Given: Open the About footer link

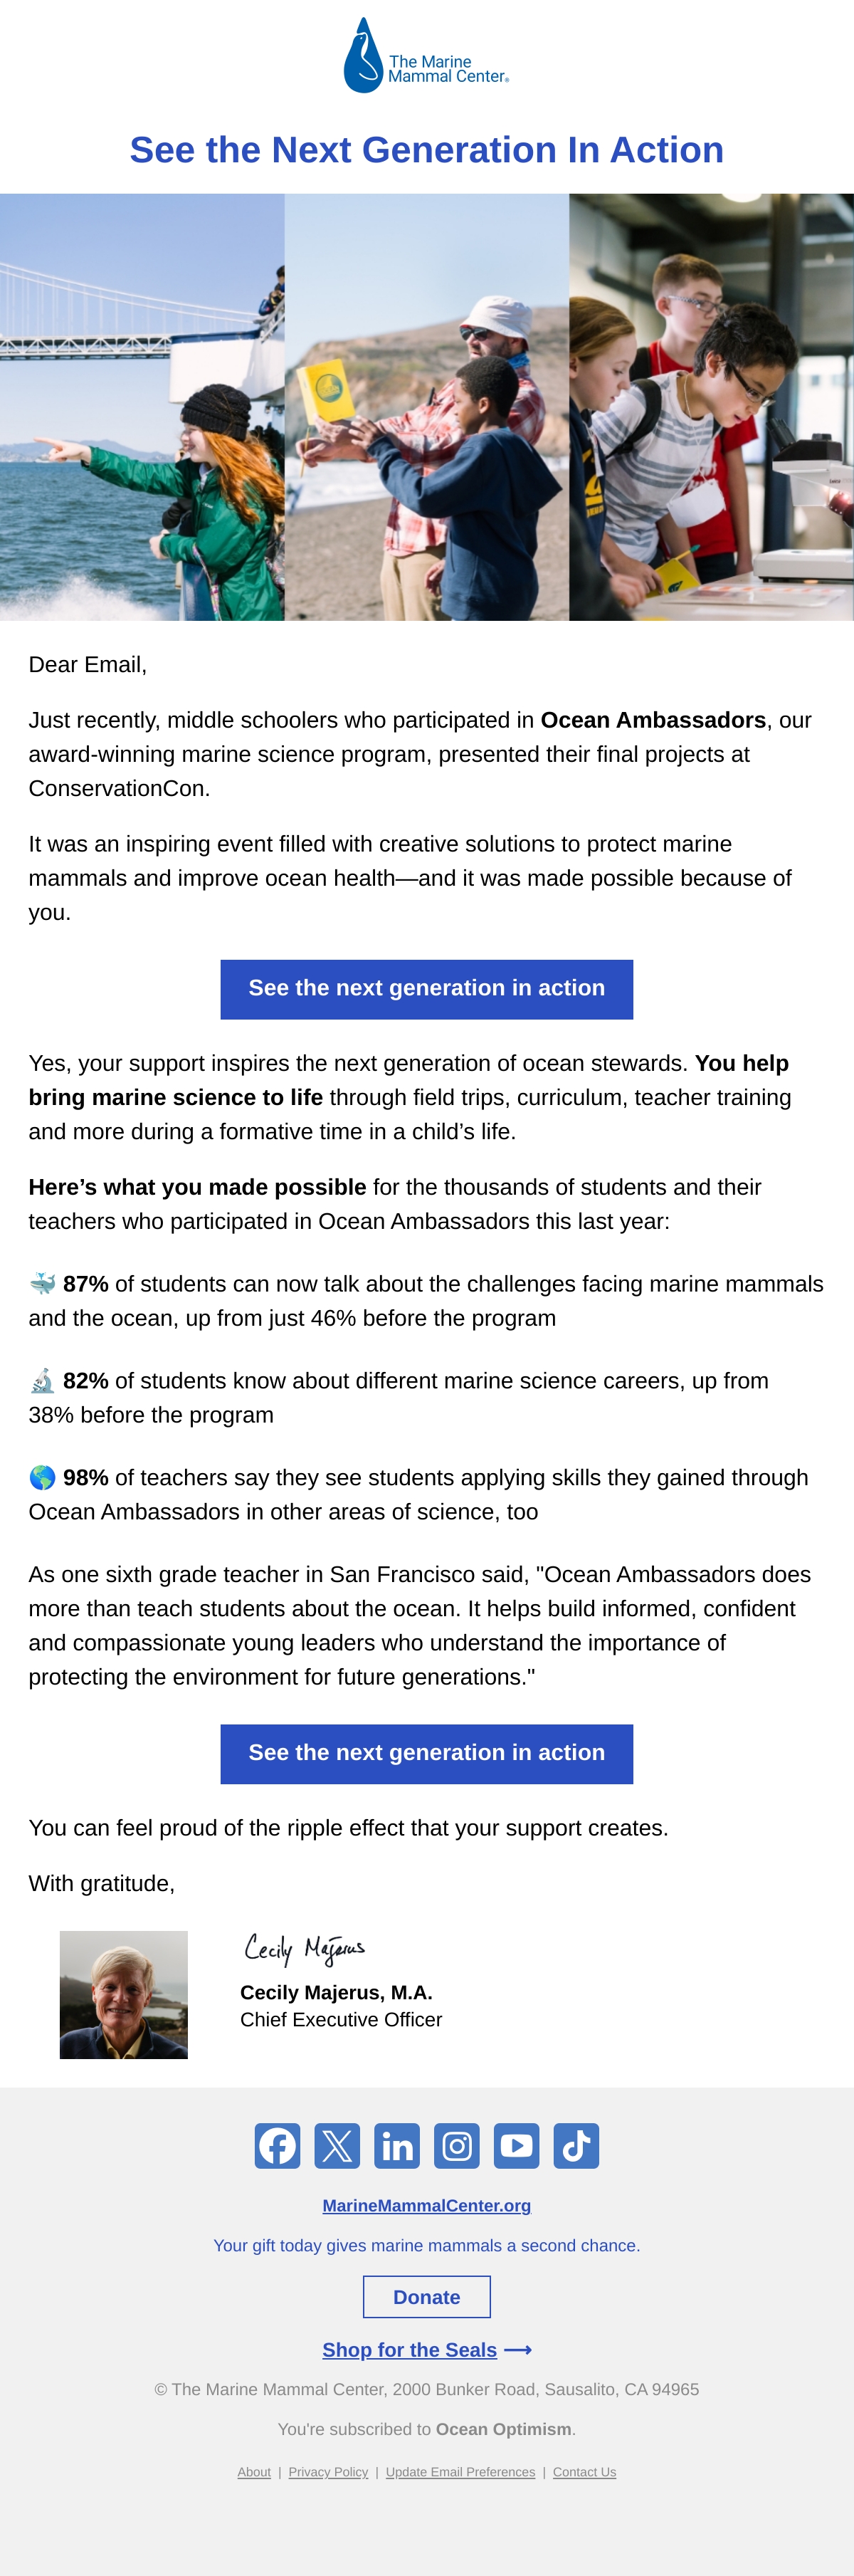Looking at the screenshot, I should click(254, 2472).
